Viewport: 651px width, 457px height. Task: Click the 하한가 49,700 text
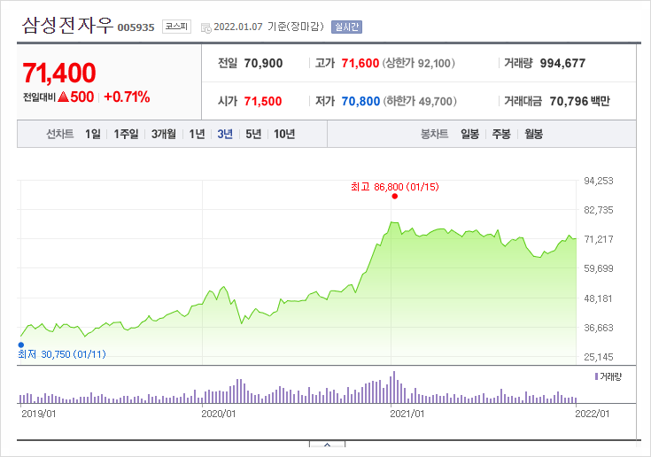click(420, 101)
